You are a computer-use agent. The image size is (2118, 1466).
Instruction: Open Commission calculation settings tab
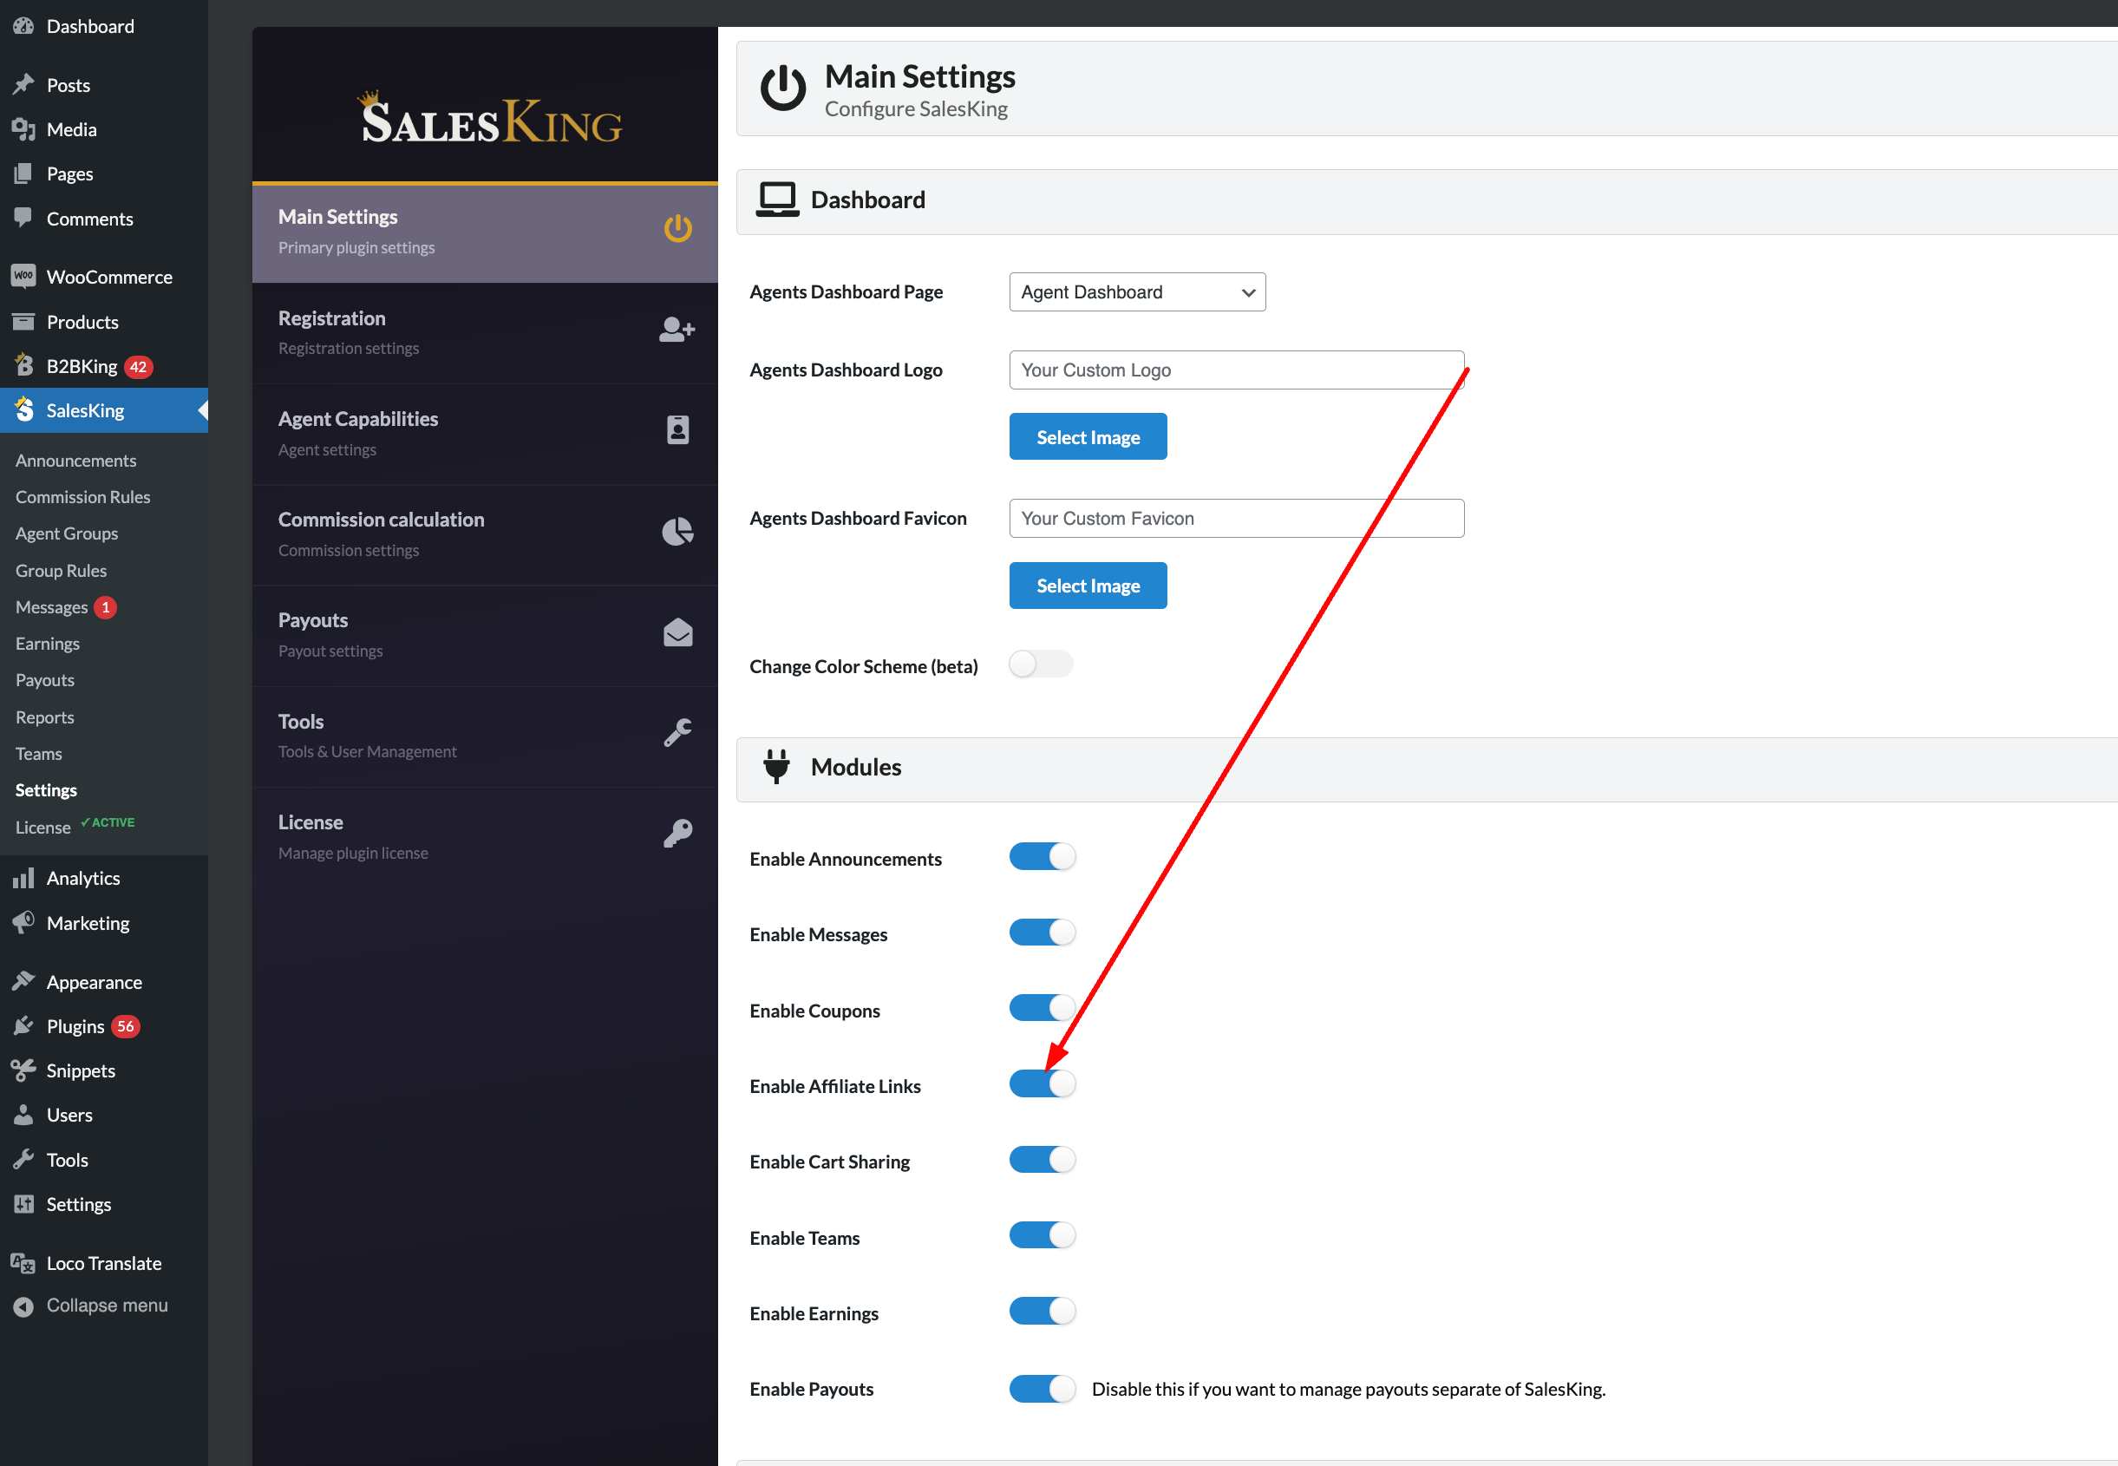(485, 534)
